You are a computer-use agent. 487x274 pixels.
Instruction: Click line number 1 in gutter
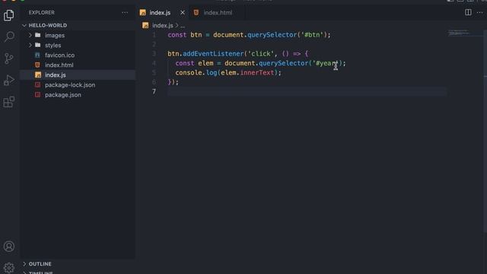154,35
